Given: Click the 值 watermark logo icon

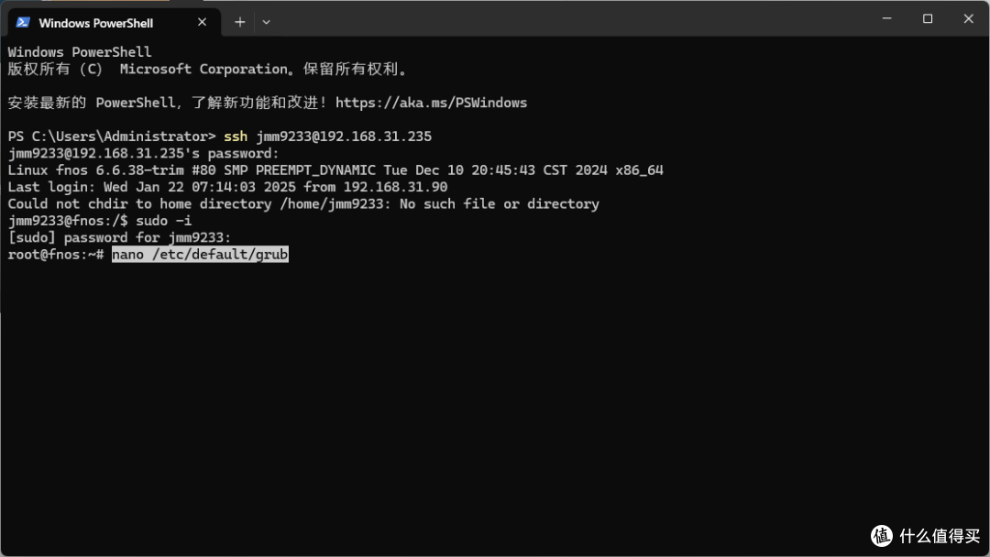Looking at the screenshot, I should tap(882, 536).
